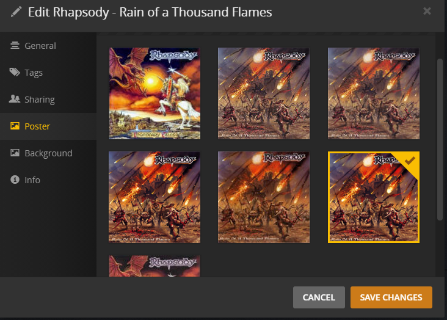The width and height of the screenshot is (447, 320).
Task: Click the Info circle icon
Action: [15, 180]
